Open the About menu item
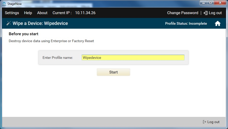This screenshot has width=228, height=129. (x=42, y=13)
